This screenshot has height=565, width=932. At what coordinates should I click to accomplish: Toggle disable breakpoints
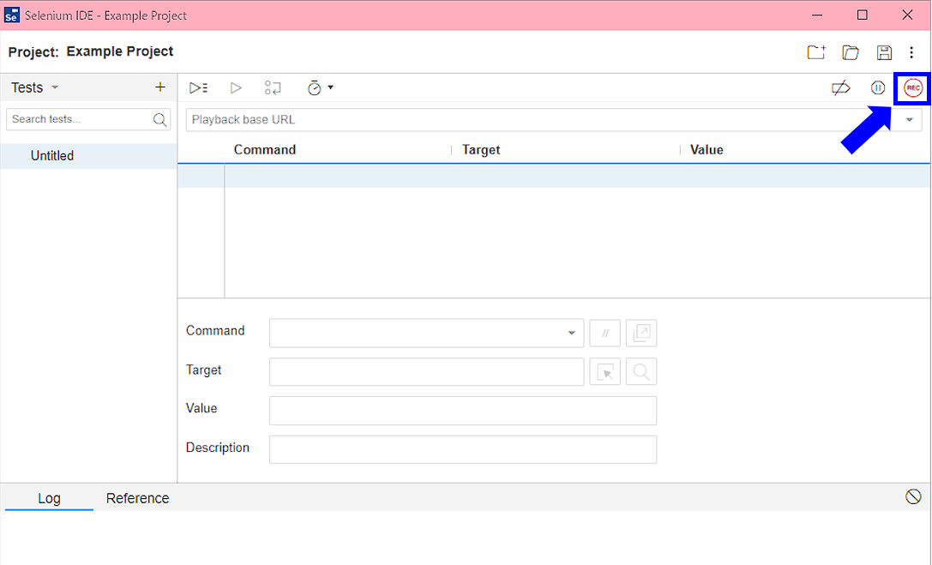pos(840,87)
